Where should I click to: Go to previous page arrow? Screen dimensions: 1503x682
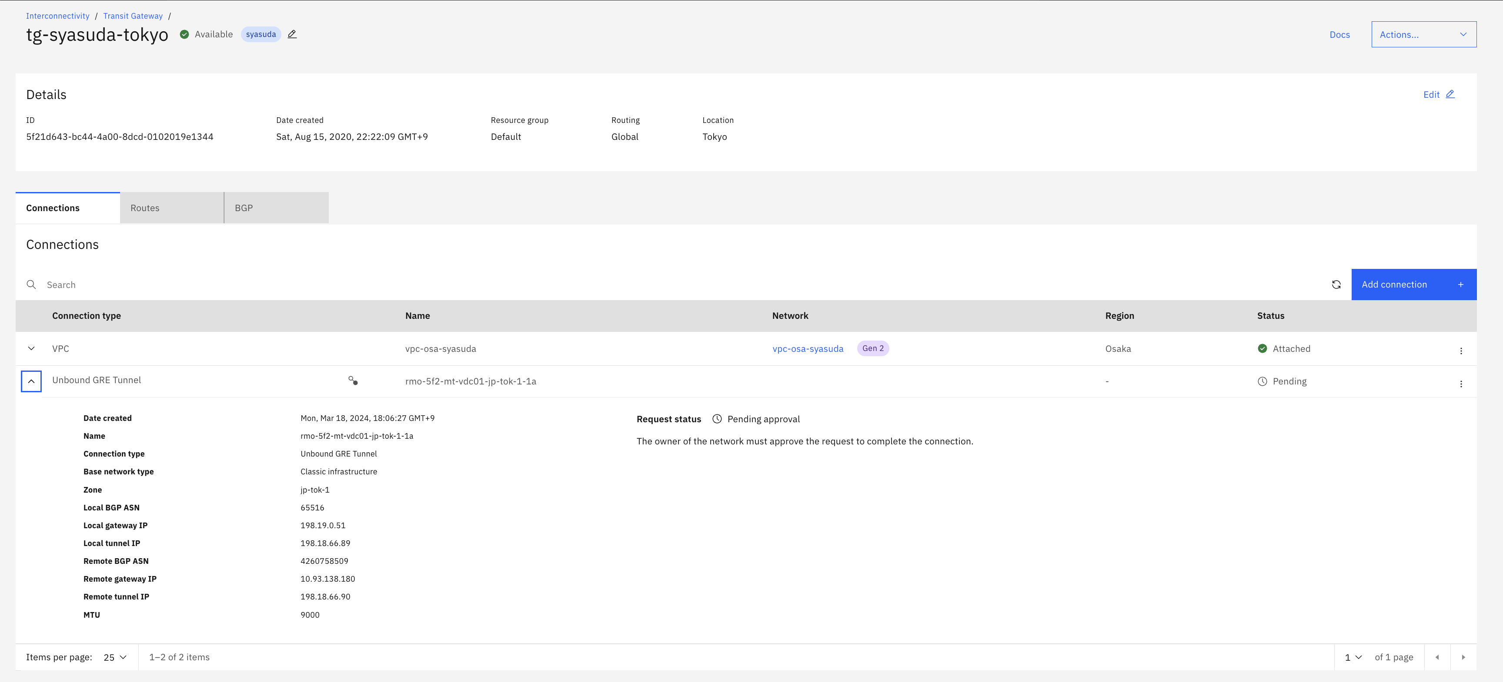click(x=1437, y=657)
